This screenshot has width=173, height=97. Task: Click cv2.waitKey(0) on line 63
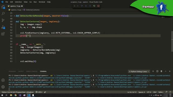(28, 61)
